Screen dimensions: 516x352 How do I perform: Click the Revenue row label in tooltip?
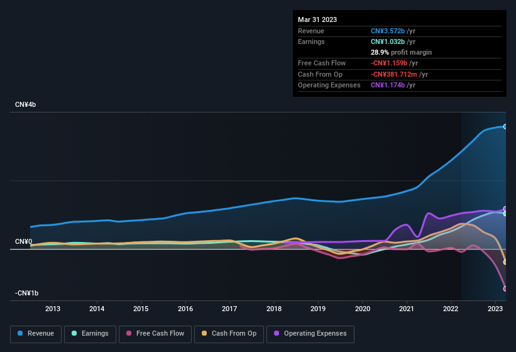click(x=311, y=31)
